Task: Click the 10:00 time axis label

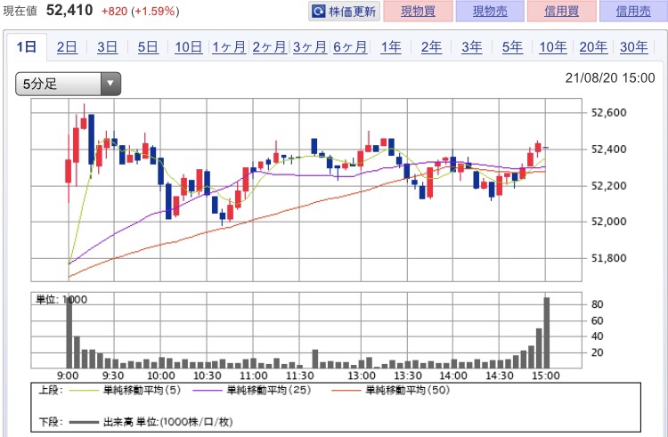Action: (160, 376)
